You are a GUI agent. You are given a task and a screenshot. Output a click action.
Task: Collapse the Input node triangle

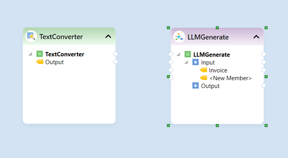pyautogui.click(x=186, y=62)
